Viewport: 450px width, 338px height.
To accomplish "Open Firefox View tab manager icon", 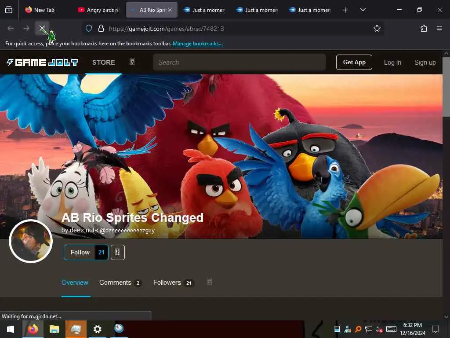I will point(9,10).
